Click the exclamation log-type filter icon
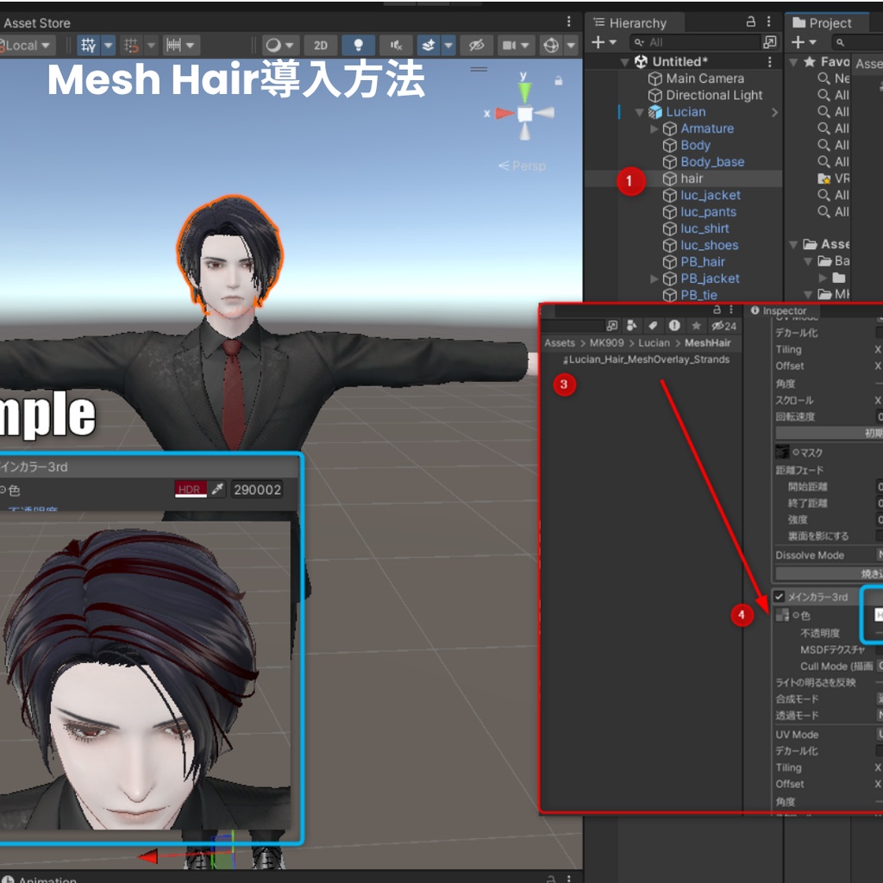Image resolution: width=883 pixels, height=883 pixels. [674, 325]
